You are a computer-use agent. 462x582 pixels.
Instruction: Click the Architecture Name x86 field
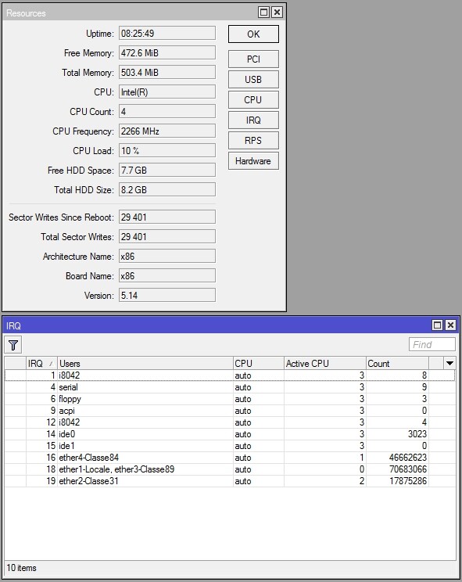pos(167,256)
